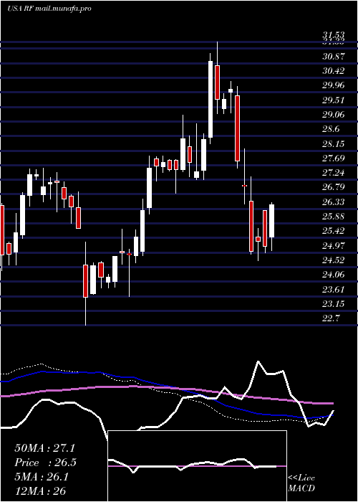Click the tall white candle reaching the chart peak
Image resolution: width=358 pixels, height=502 pixels.
click(211, 99)
